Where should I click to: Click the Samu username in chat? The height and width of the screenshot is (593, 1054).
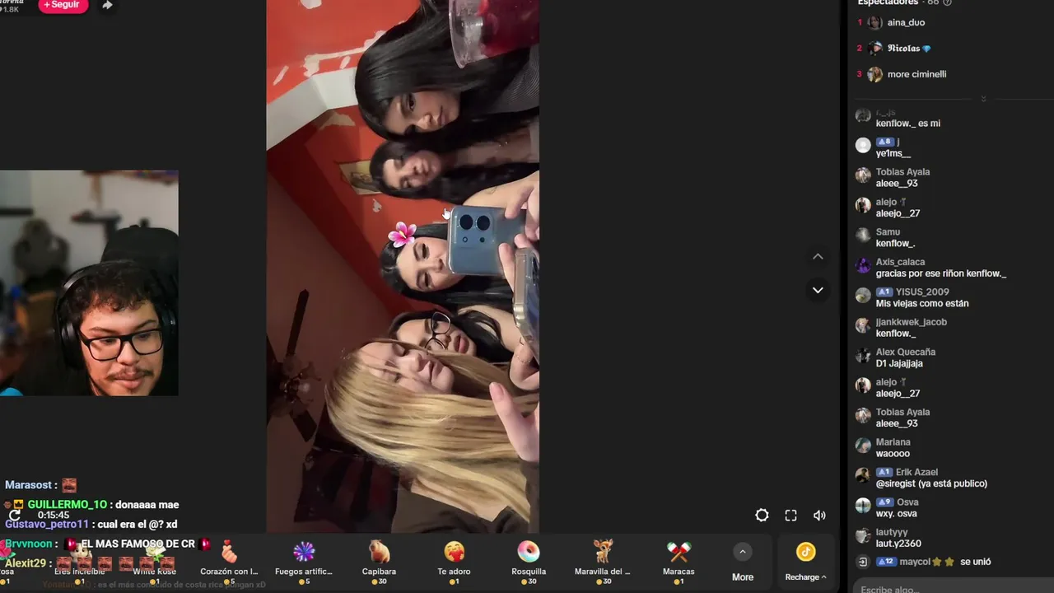click(888, 232)
